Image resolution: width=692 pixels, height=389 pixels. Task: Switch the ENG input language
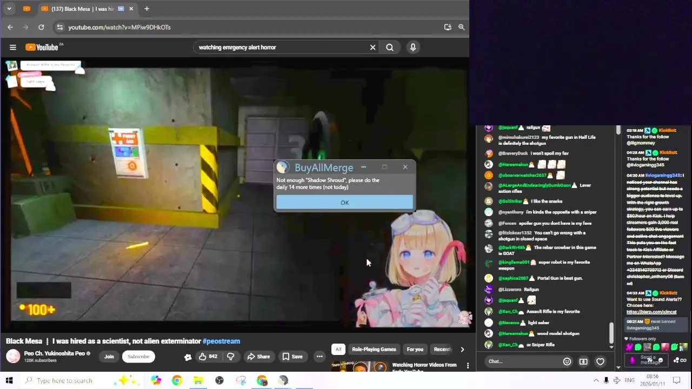(629, 380)
